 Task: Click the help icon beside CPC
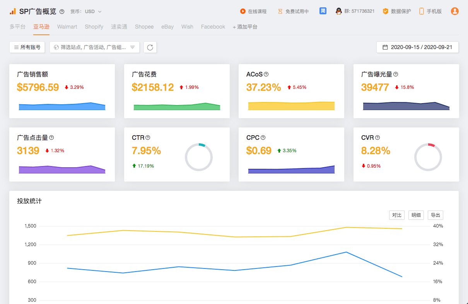pos(263,138)
